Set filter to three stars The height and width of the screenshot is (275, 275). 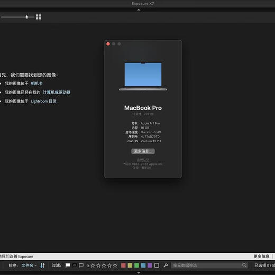pos(104,265)
